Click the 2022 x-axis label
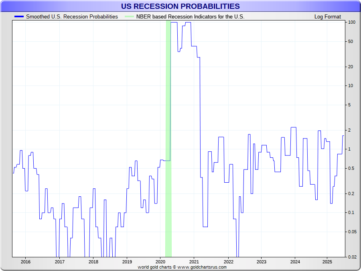The height and width of the screenshot is (271, 361). [x=228, y=262]
